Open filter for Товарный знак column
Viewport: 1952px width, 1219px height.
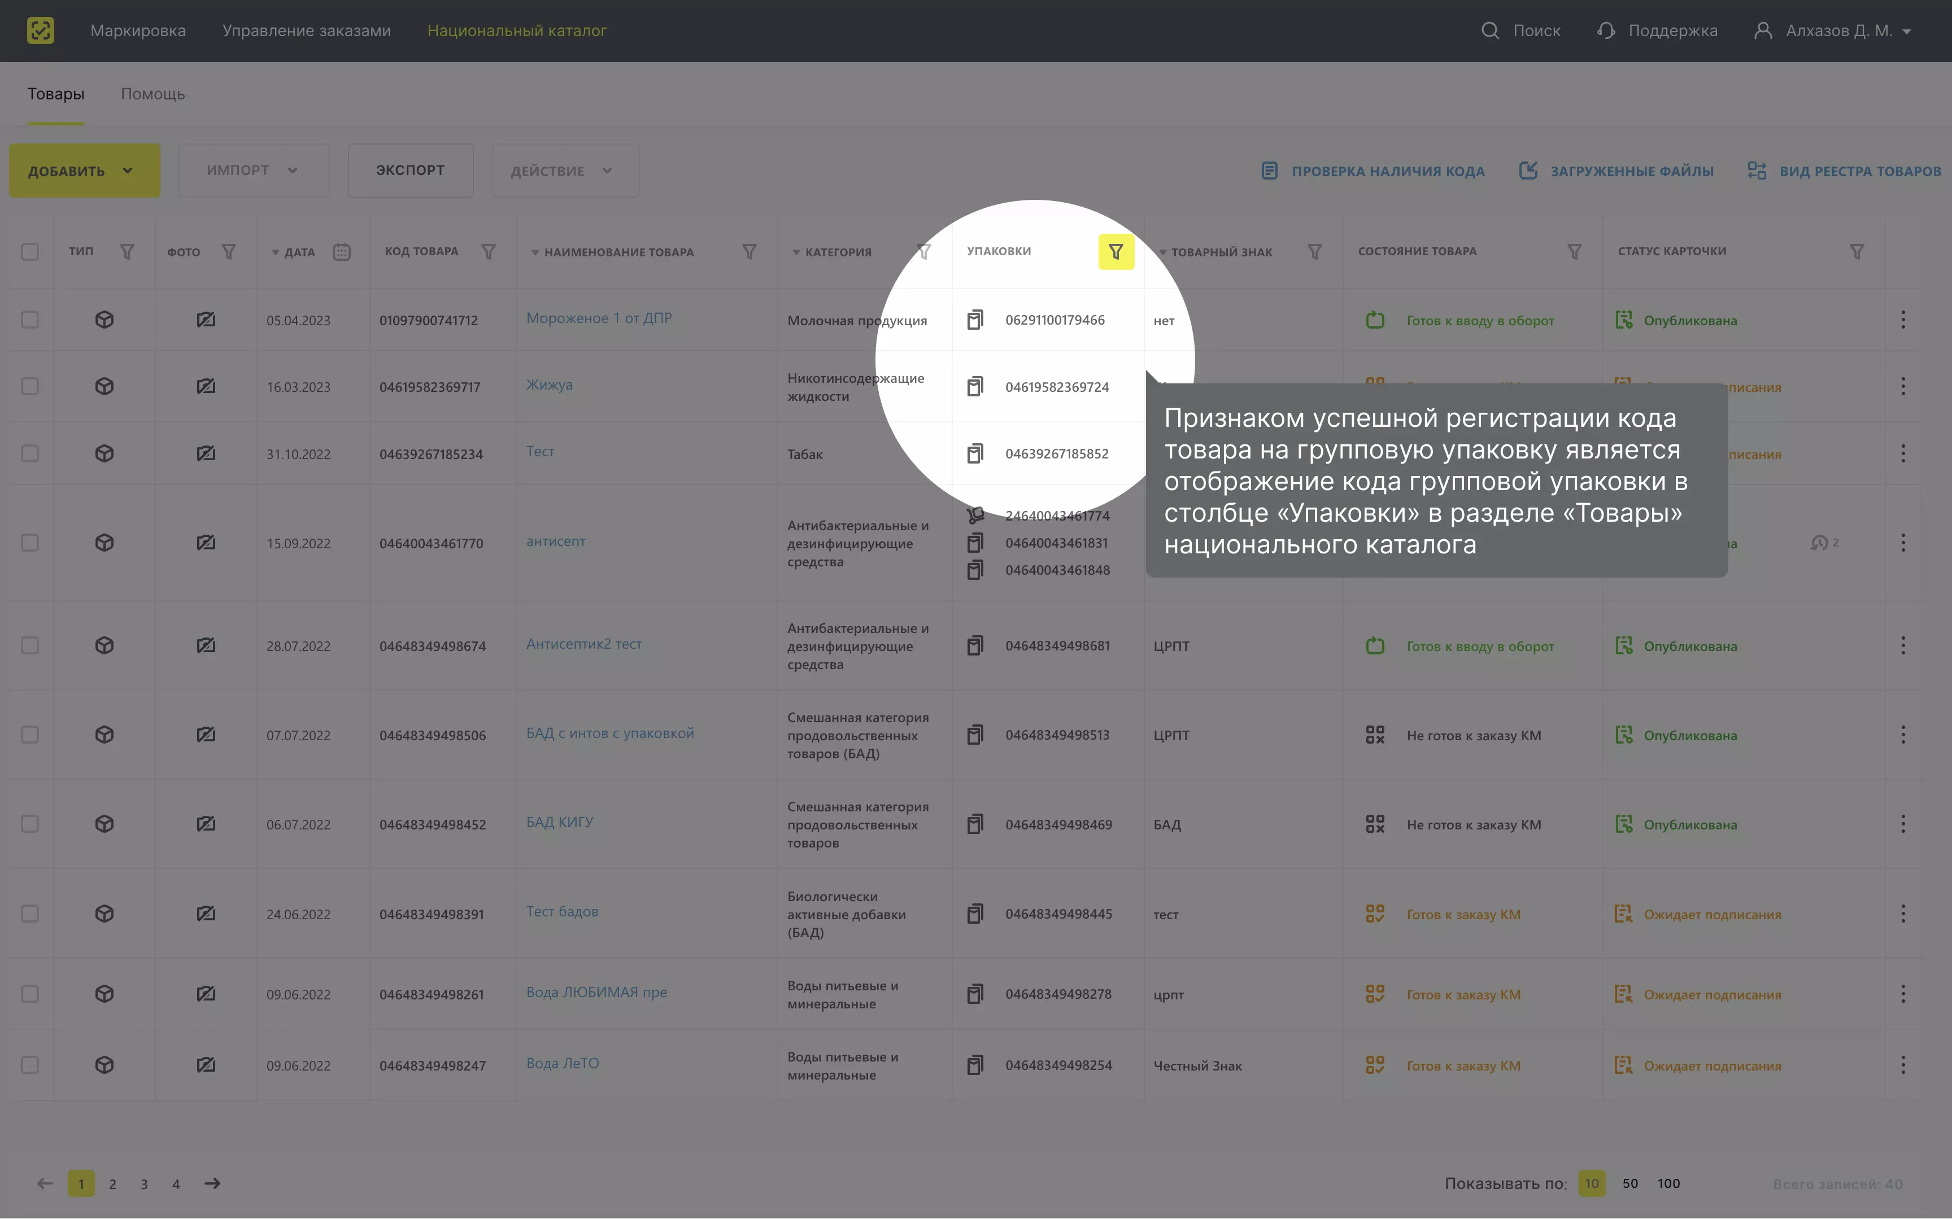tap(1314, 252)
